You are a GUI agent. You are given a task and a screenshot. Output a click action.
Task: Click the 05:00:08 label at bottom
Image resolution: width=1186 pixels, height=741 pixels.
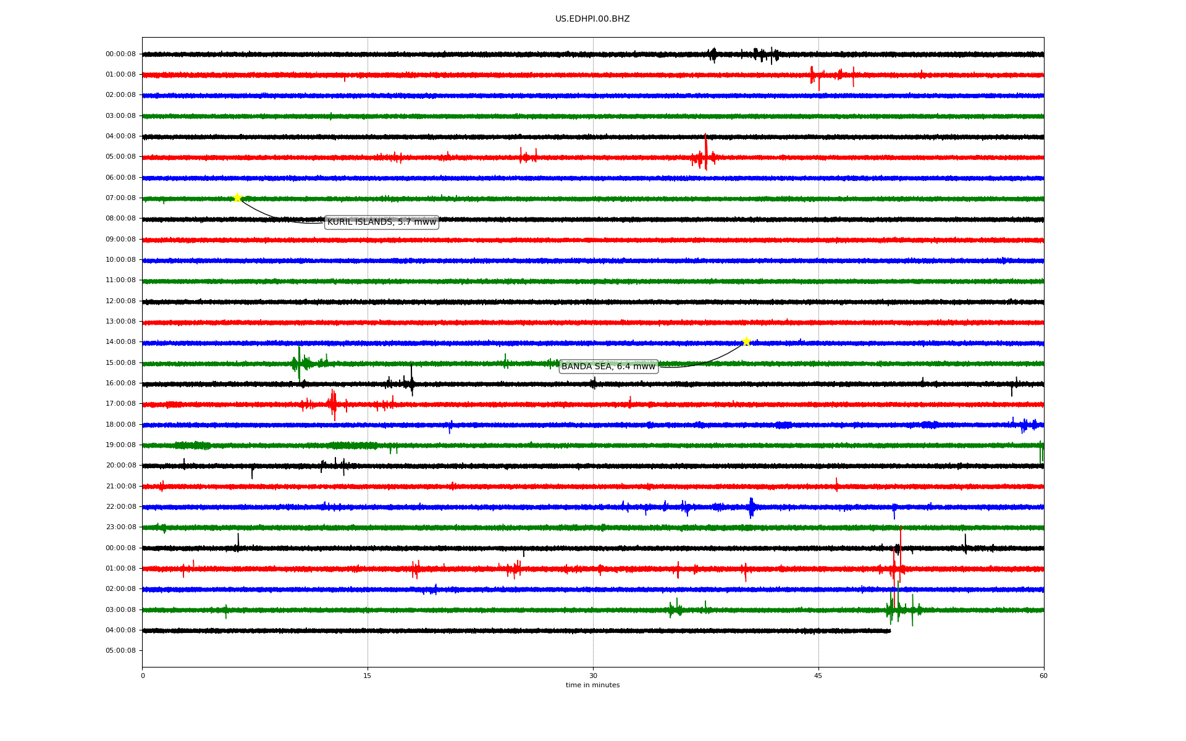[x=120, y=651]
